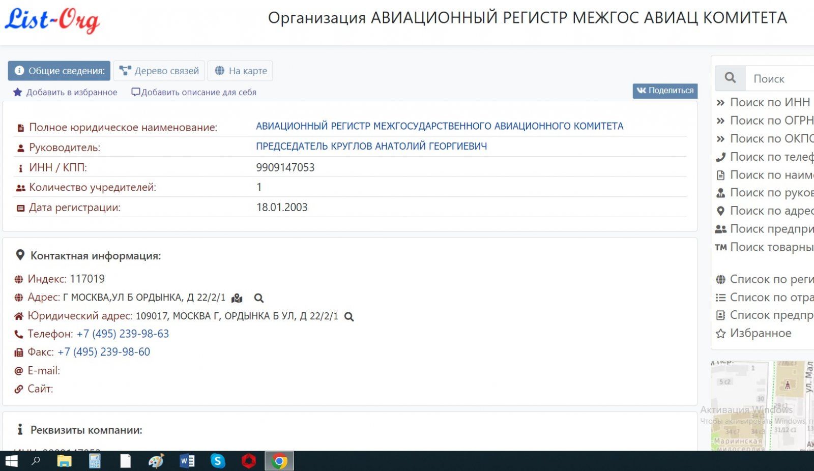Open Избранное starred list
The image size is (814, 471).
point(760,333)
